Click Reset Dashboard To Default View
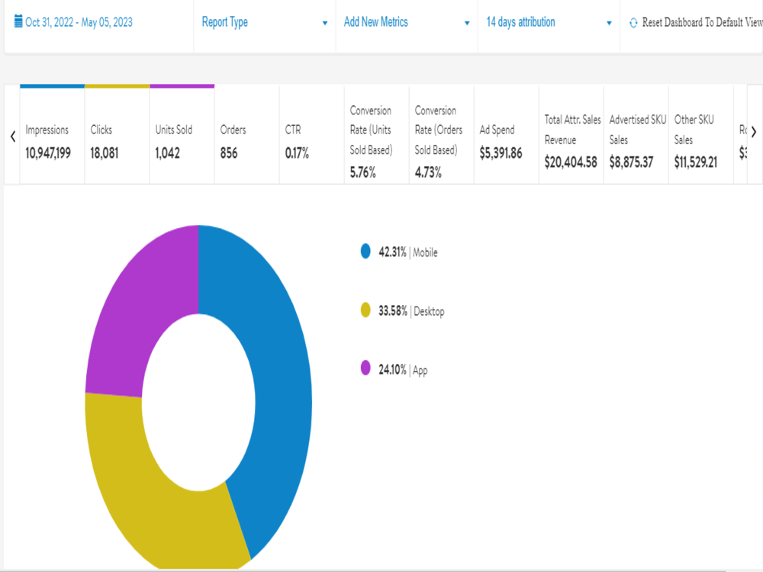The width and height of the screenshot is (763, 572). pos(702,22)
